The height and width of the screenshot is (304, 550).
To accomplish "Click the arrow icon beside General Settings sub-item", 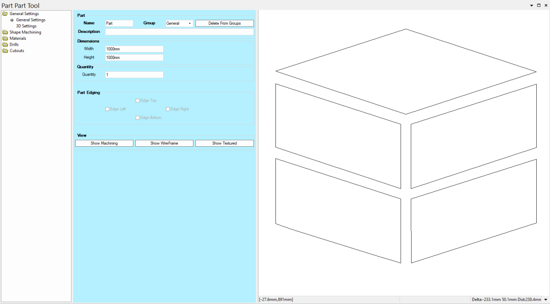I will point(12,20).
